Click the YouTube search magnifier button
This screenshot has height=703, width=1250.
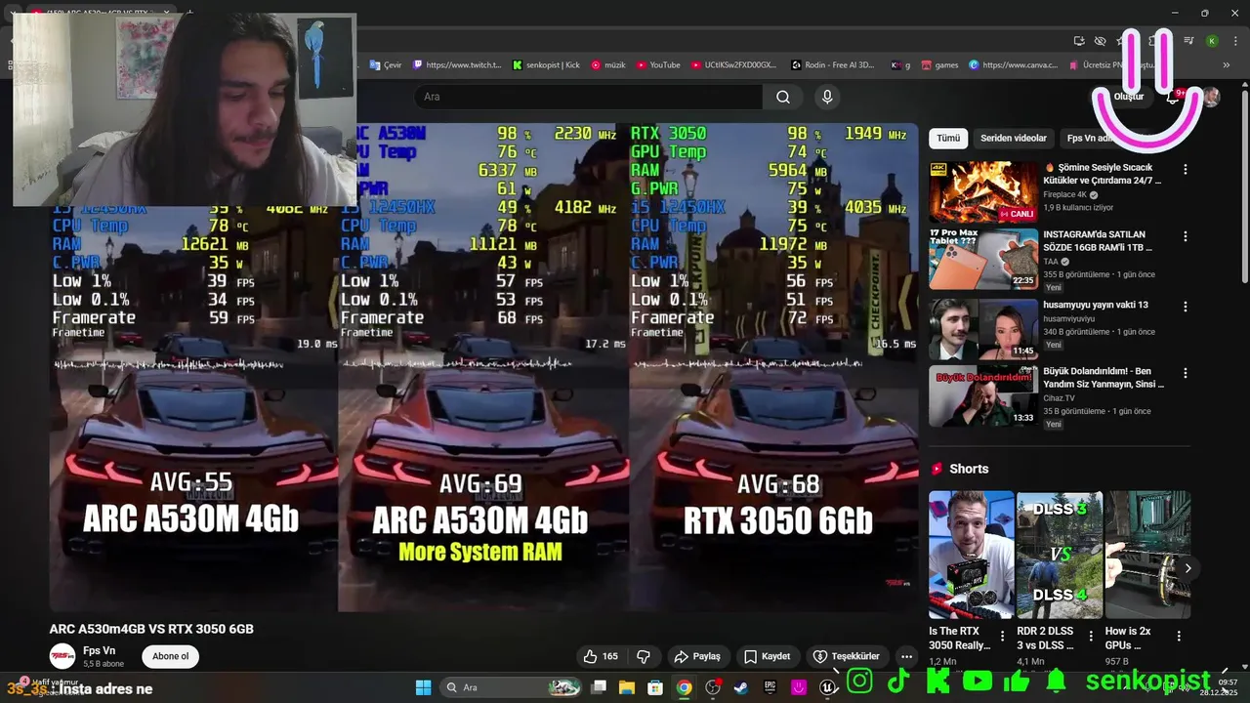[783, 97]
